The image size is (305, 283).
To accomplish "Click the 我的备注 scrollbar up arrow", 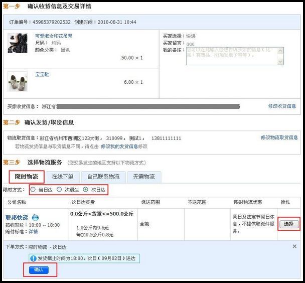I will click(x=280, y=51).
